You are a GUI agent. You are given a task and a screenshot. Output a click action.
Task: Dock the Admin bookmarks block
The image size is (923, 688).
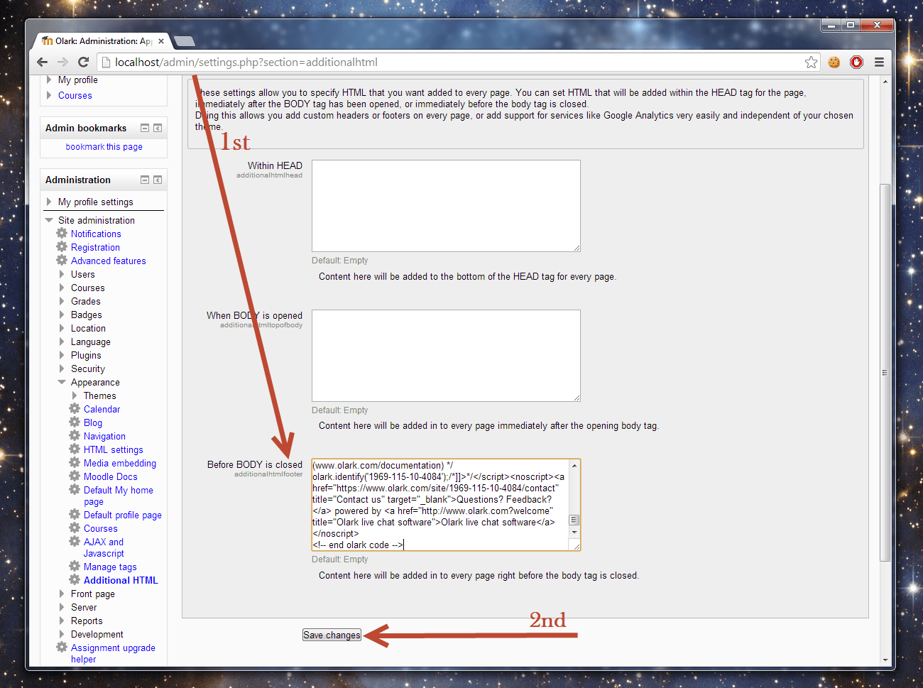(158, 129)
